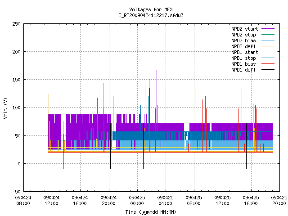Click the x-axis tick '090425 20:00'
Viewport: 288px width, 216px height.
click(x=279, y=201)
